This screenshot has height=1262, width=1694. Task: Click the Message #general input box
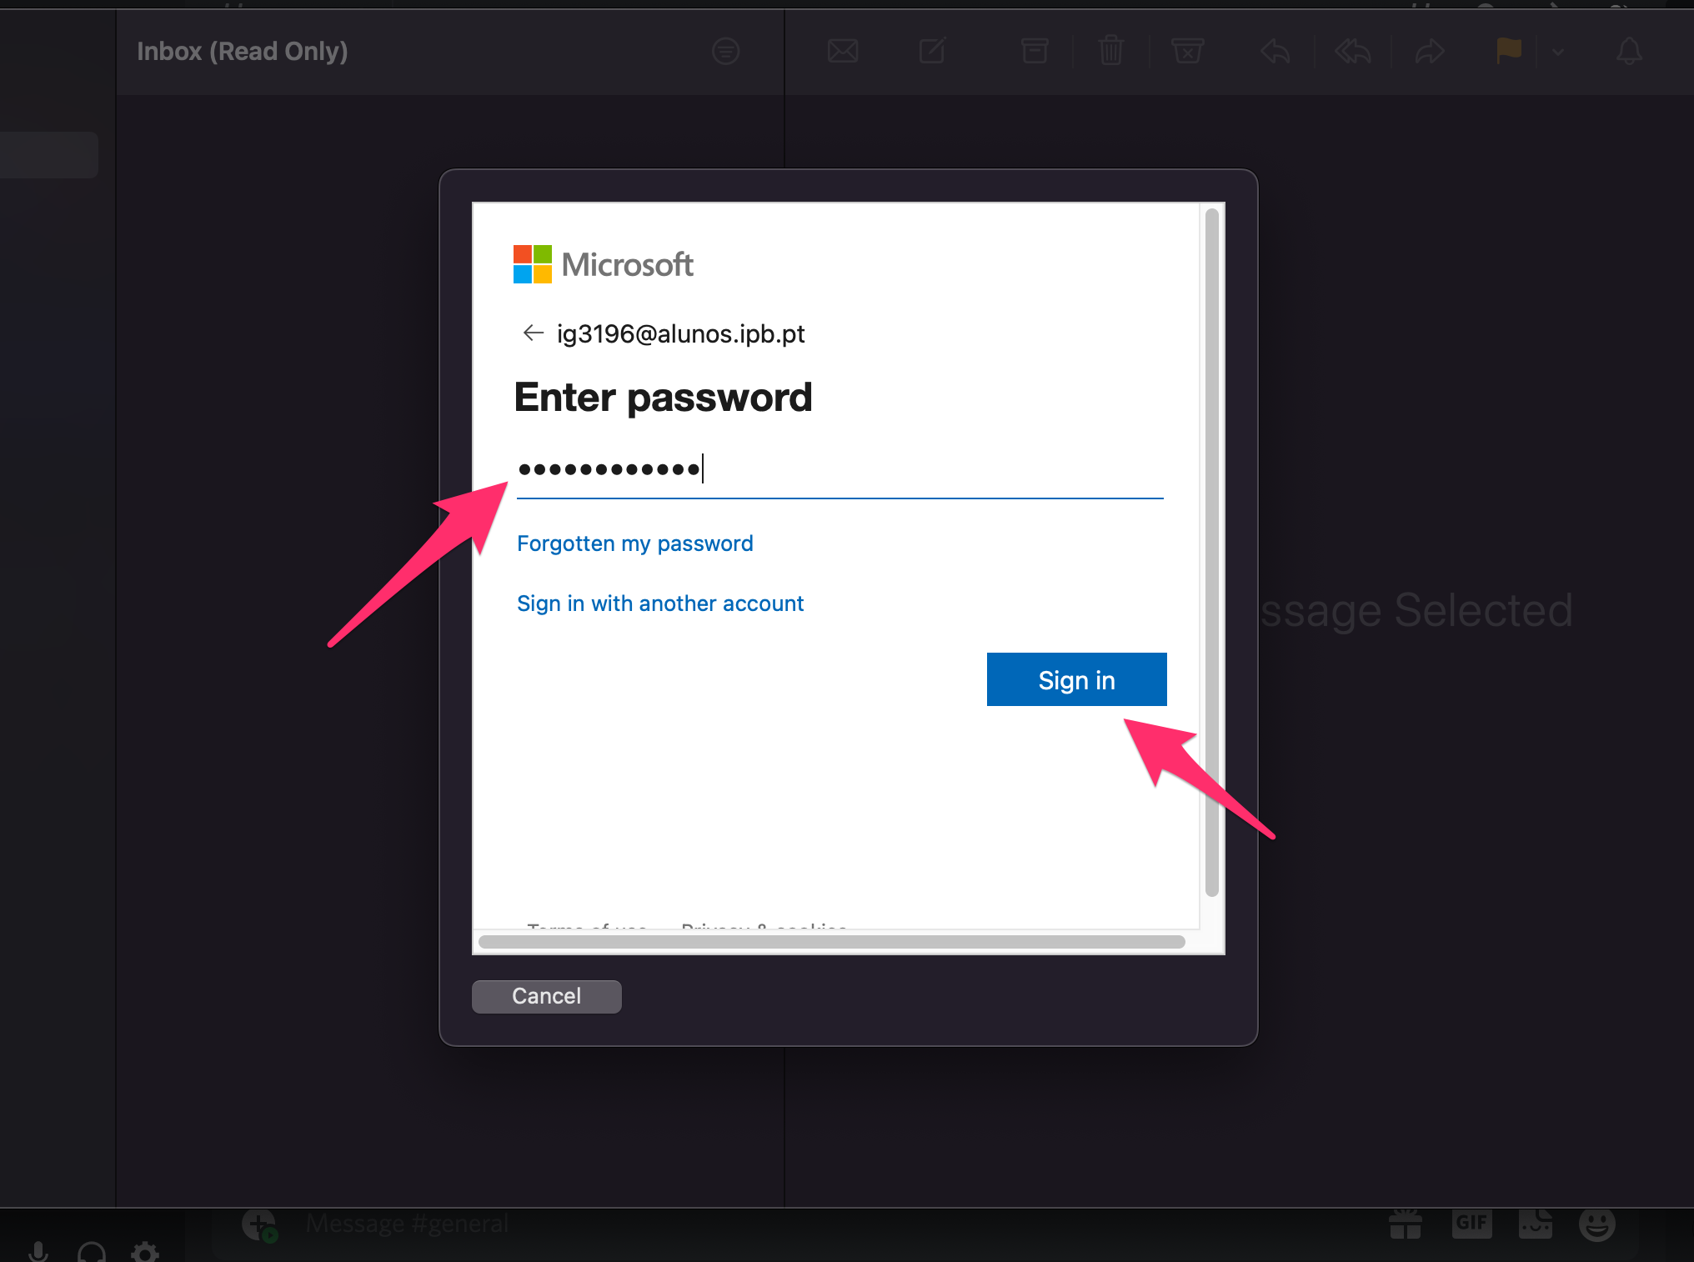pyautogui.click(x=407, y=1224)
